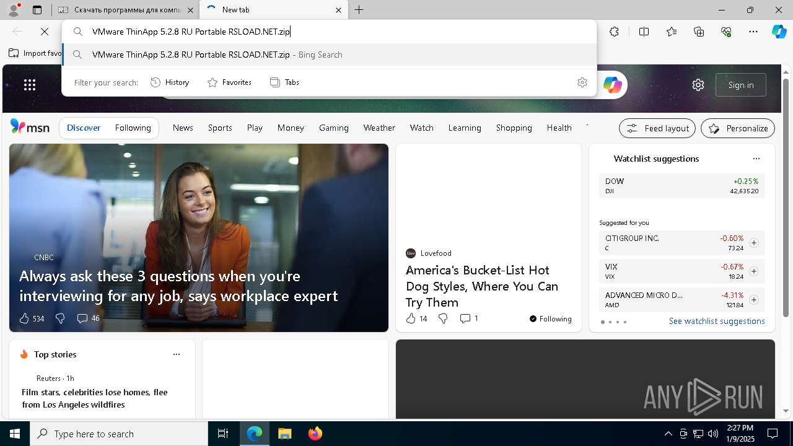Open the MSN apps grid launcher
793x446 pixels.
(30, 85)
